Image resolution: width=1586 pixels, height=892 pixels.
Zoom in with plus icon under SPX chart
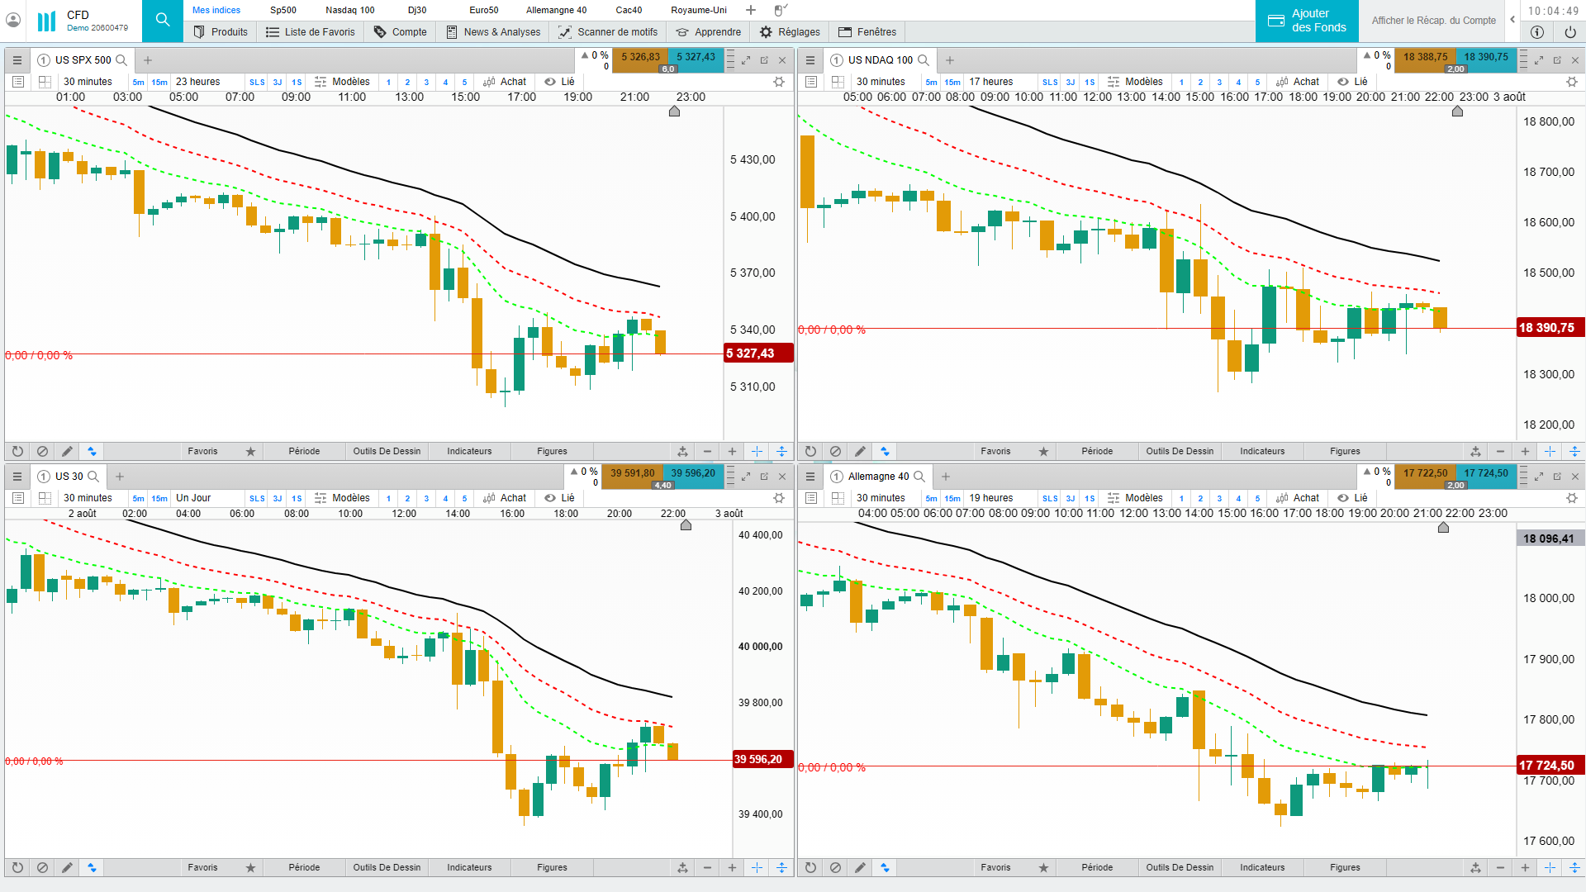(x=732, y=452)
